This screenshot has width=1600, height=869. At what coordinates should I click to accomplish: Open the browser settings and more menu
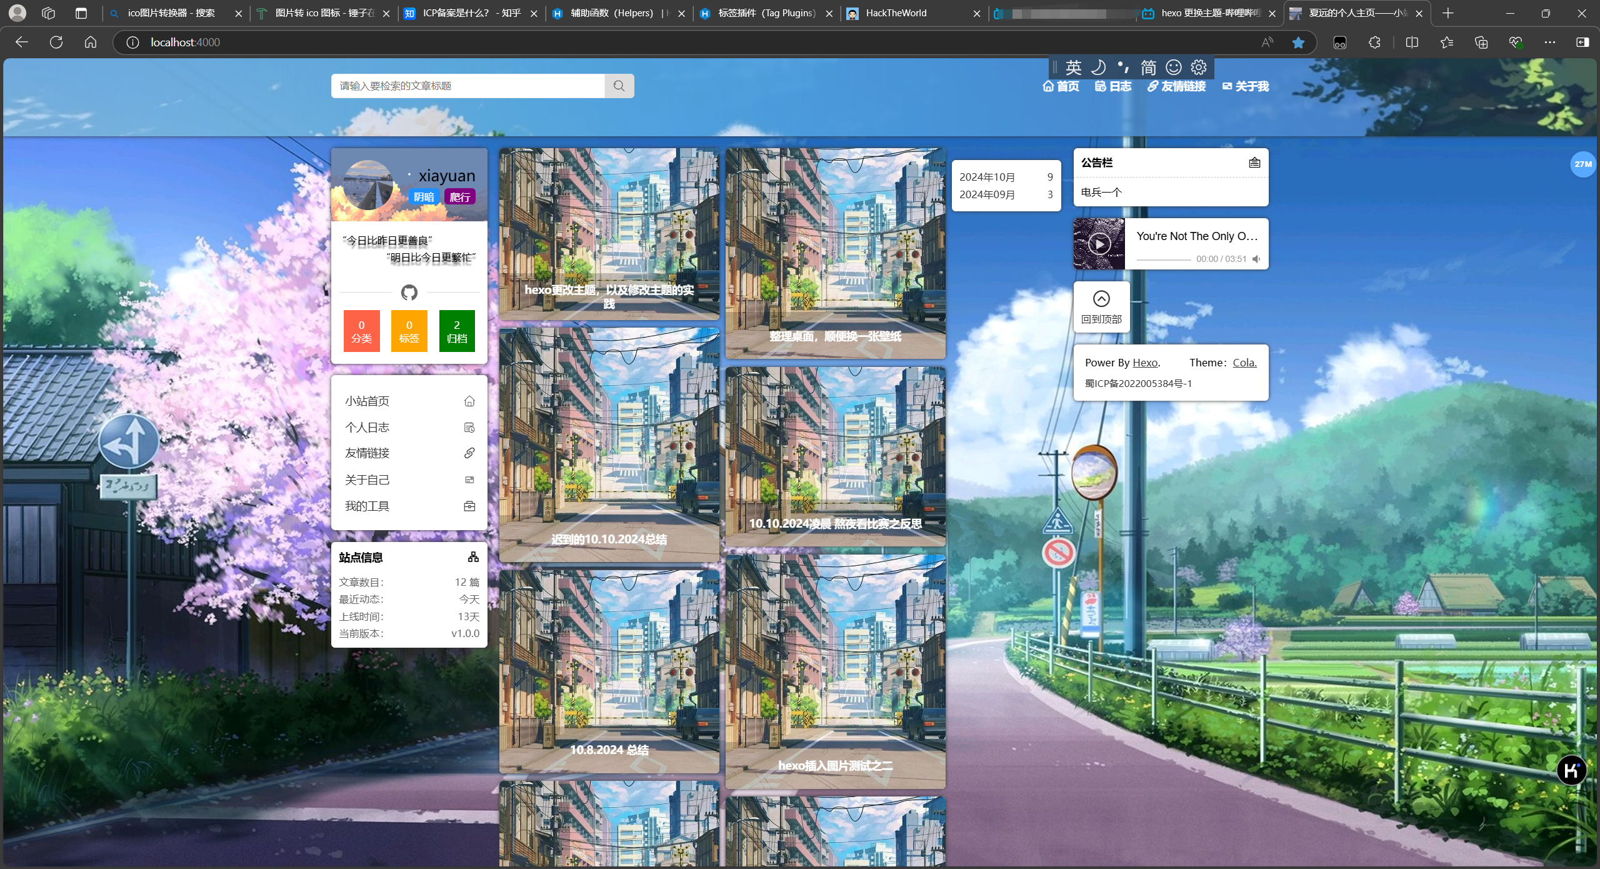(x=1550, y=42)
